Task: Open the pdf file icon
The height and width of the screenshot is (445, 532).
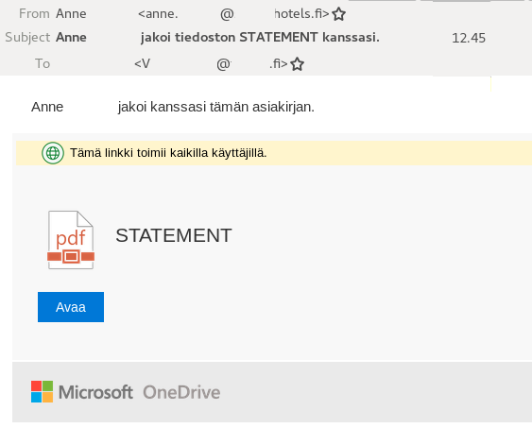Action: point(71,240)
